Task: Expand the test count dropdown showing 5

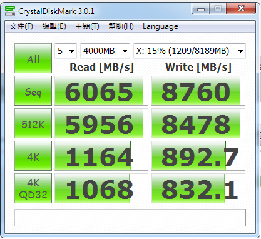Action: click(66, 51)
